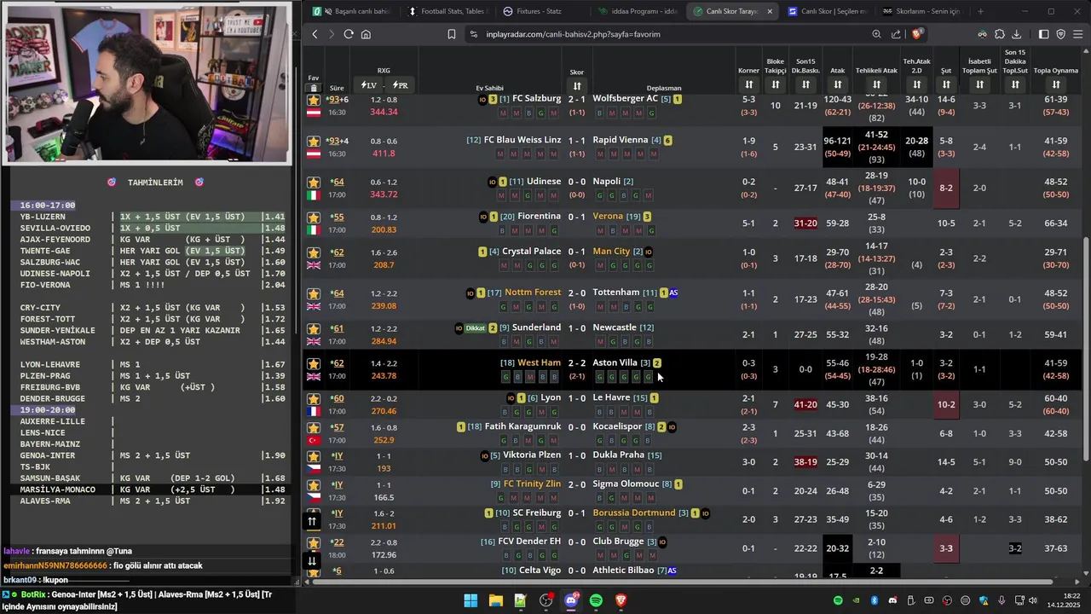Sort by Bloke Takipçi column arrows

click(x=776, y=84)
